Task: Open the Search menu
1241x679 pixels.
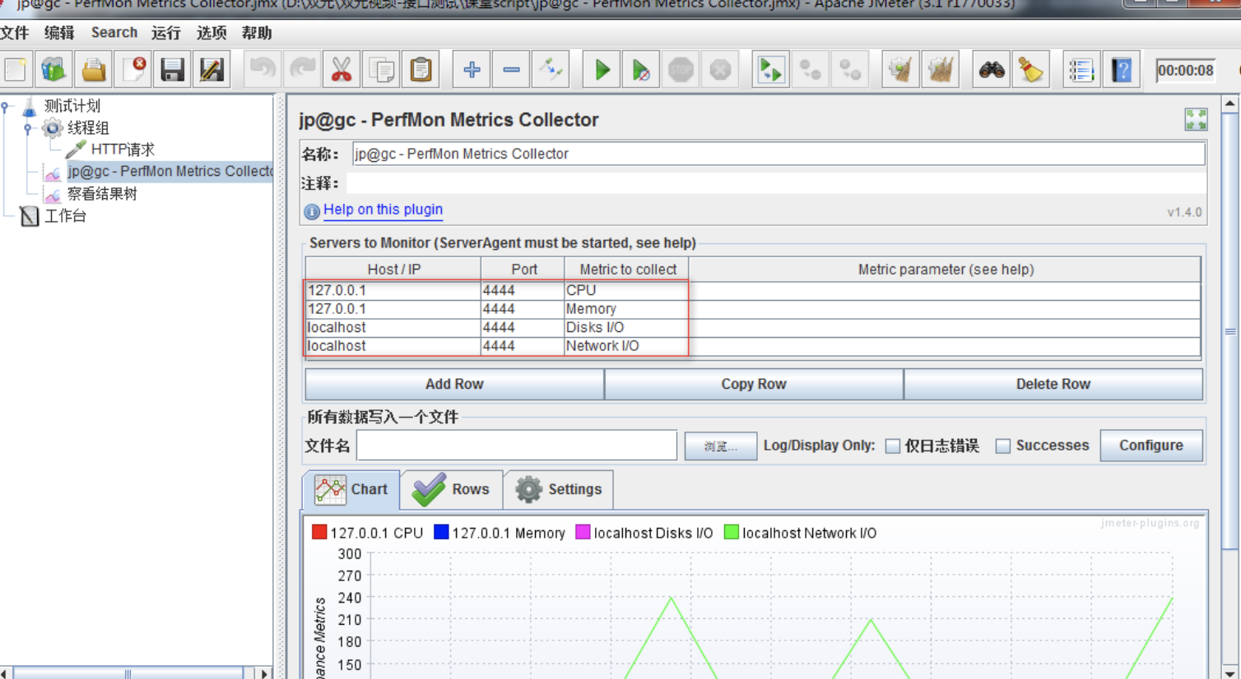Action: pos(114,33)
